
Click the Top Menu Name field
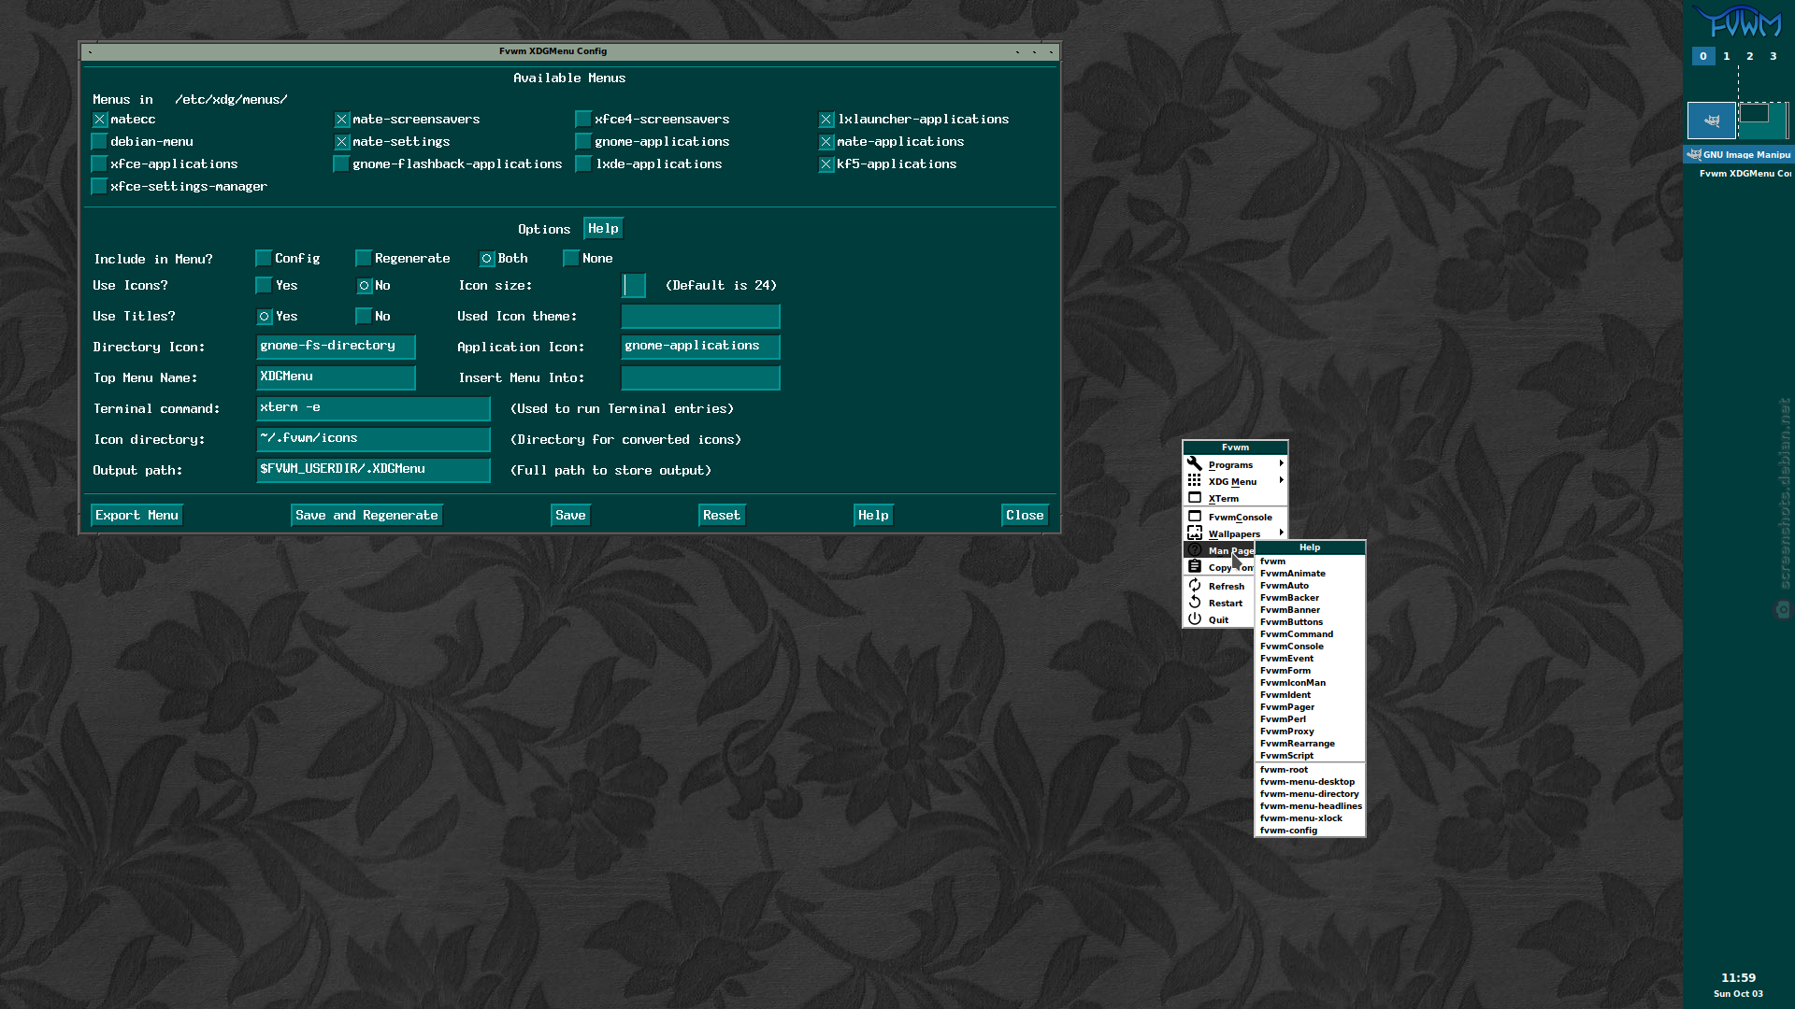(336, 377)
